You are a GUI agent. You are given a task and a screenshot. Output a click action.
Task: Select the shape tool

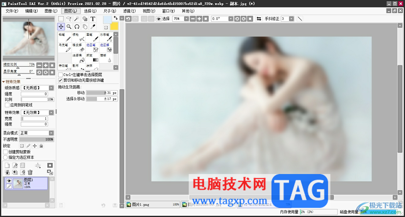(85, 19)
